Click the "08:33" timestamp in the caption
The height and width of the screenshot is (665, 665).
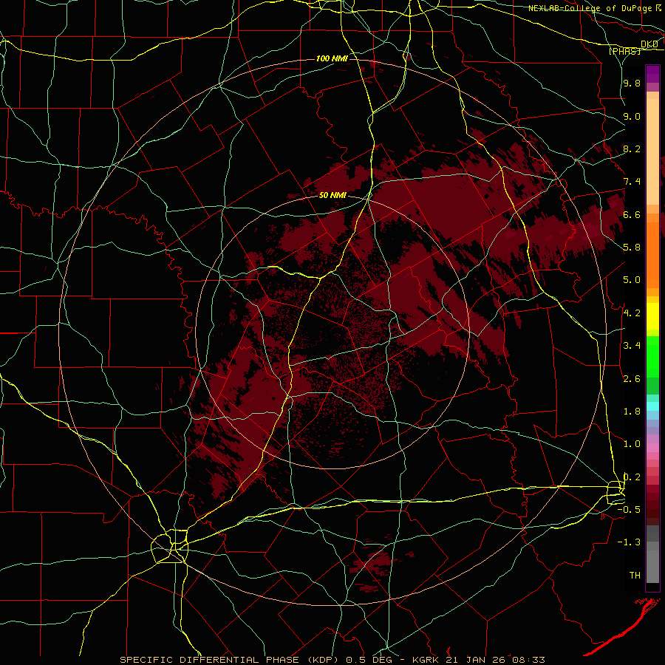tap(528, 660)
